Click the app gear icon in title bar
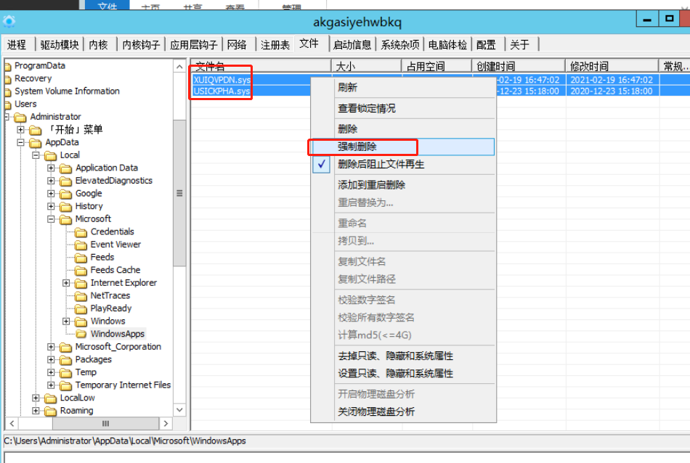The image size is (690, 463). [9, 21]
